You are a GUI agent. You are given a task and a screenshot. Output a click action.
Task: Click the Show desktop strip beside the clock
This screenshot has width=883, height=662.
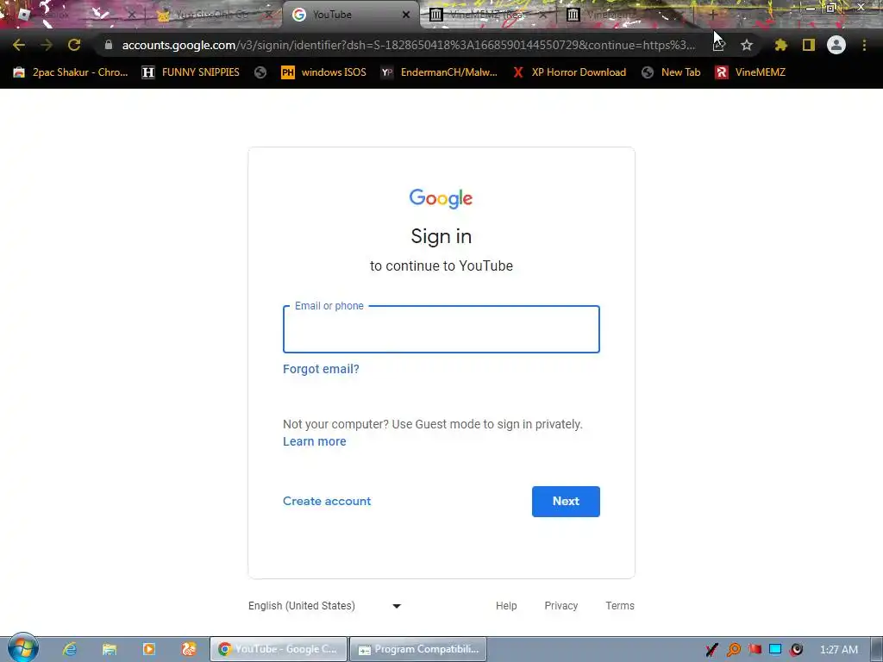tap(877, 649)
